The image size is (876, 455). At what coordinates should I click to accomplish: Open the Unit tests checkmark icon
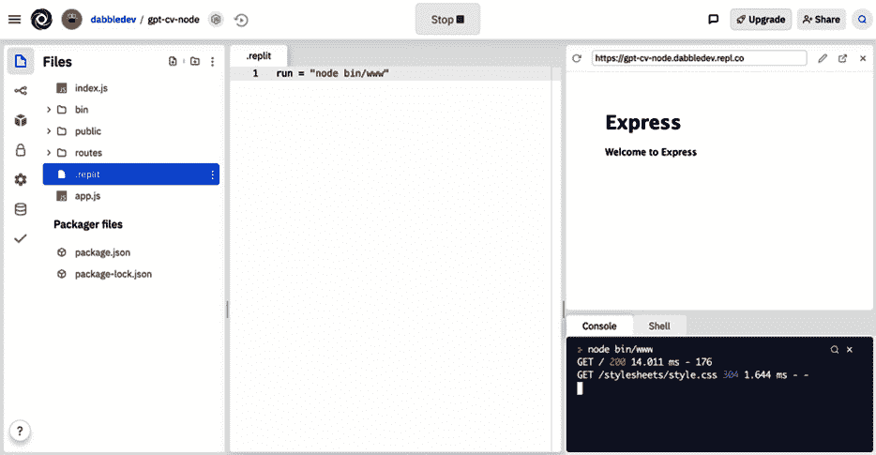pos(21,238)
